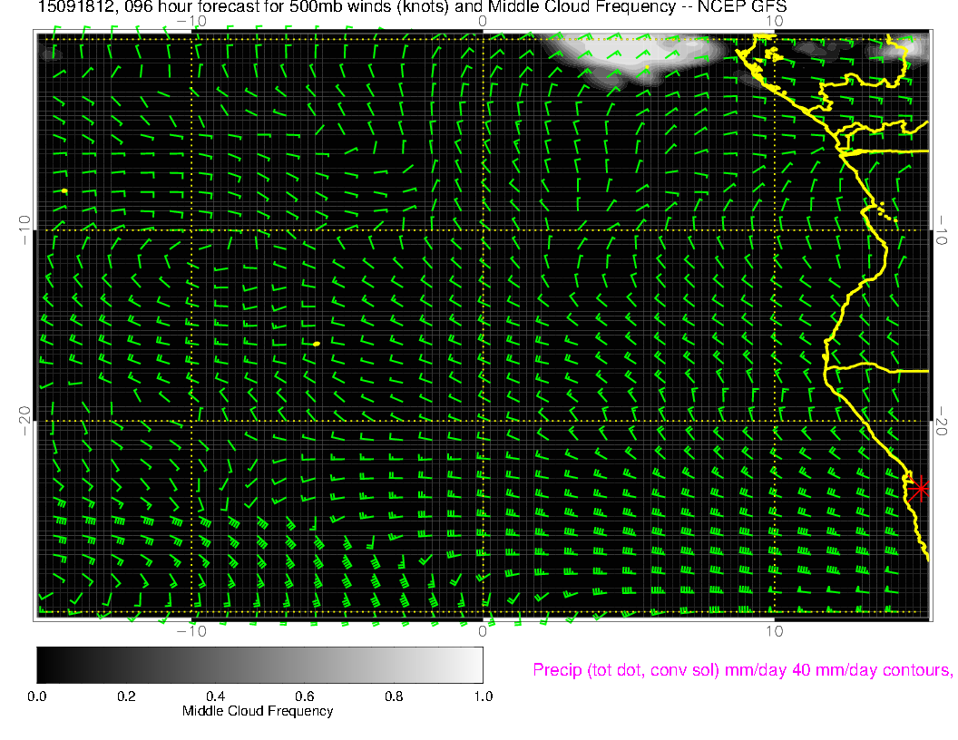
Task: Click the 0.4 colorbar tick label
Action: 215,696
